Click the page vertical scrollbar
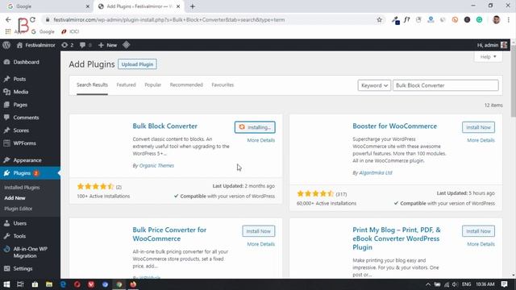Viewport: 516px width, 290px height. (x=514, y=81)
